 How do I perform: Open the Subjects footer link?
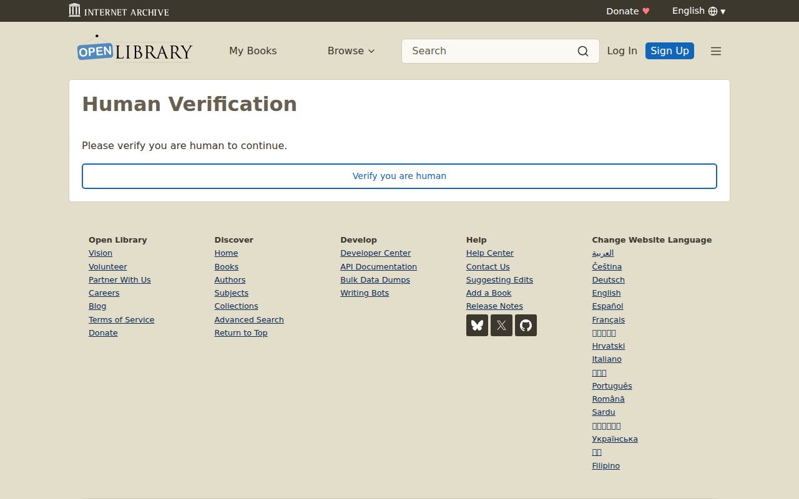pyautogui.click(x=232, y=293)
